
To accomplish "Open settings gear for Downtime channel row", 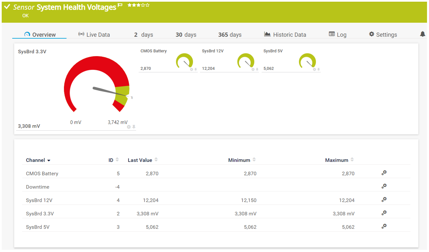I will (x=384, y=186).
